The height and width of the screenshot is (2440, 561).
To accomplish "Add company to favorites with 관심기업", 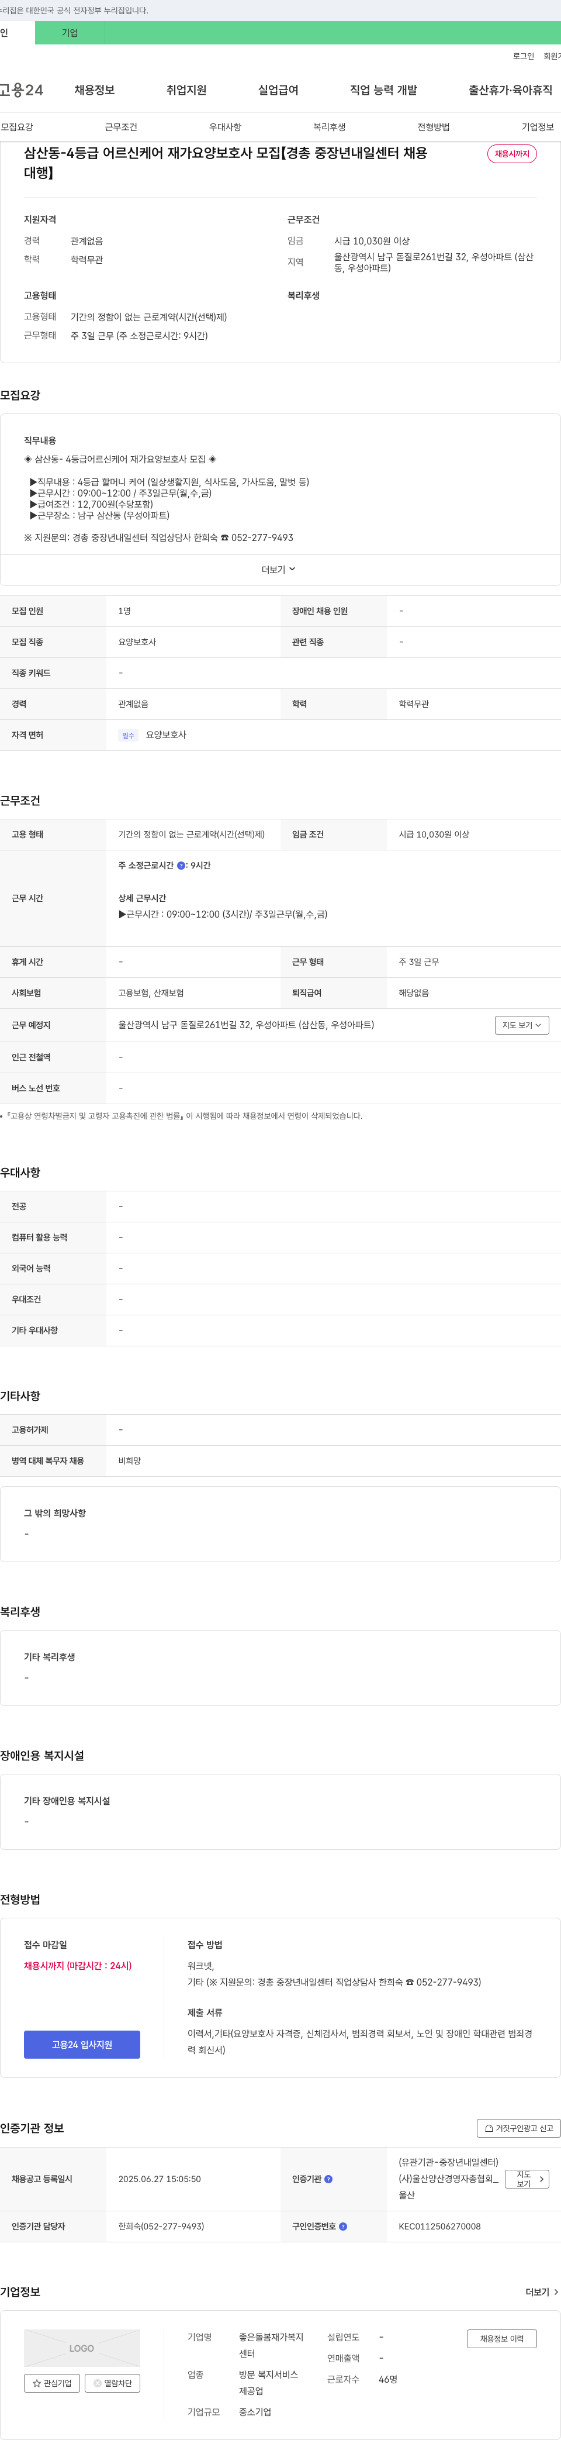I will click(x=52, y=2383).
